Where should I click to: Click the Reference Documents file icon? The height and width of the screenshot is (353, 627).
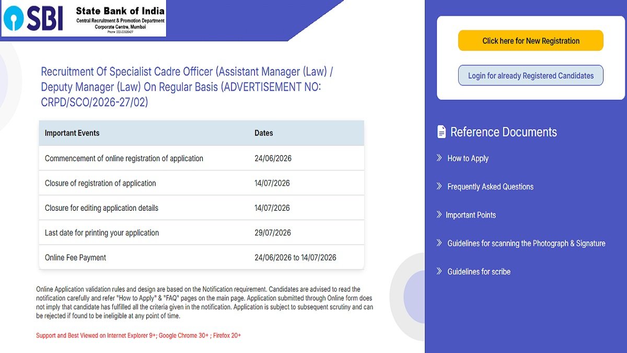tap(442, 132)
